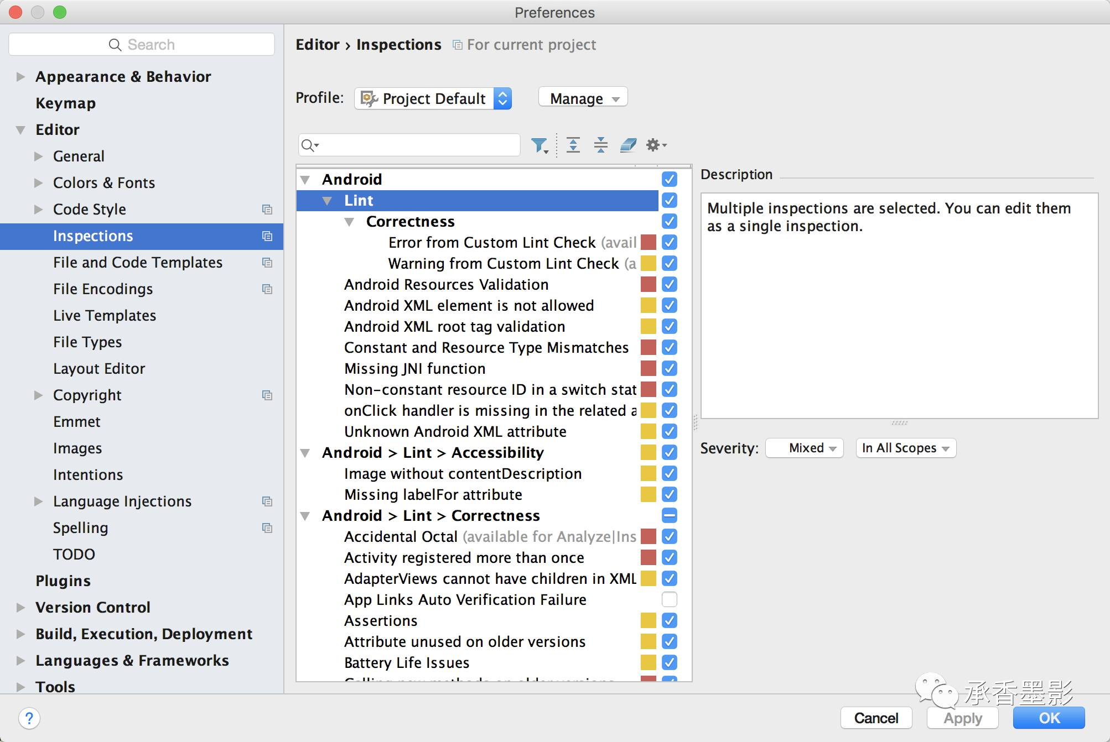Collapse the Android > Lint > Accessibility group
The image size is (1110, 742).
click(x=305, y=453)
